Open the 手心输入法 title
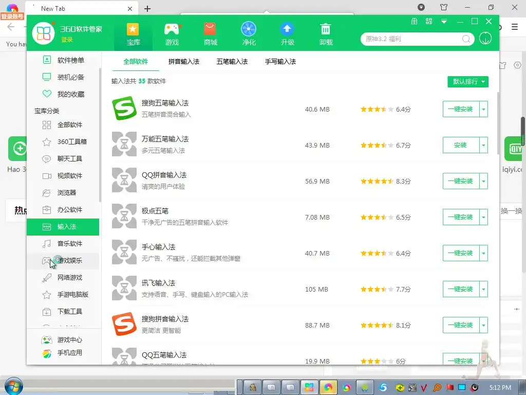526x395 pixels. coord(158,247)
